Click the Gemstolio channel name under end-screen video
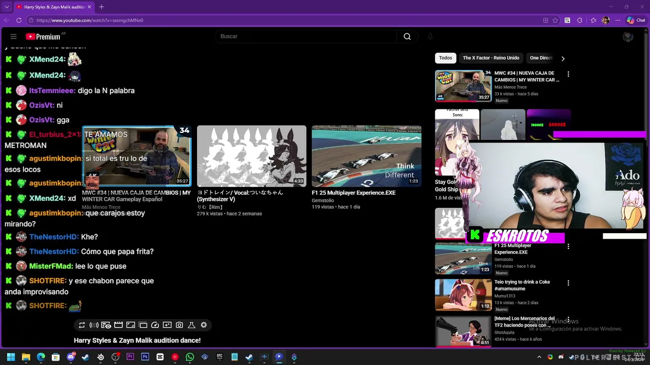This screenshot has height=365, width=650. [323, 200]
